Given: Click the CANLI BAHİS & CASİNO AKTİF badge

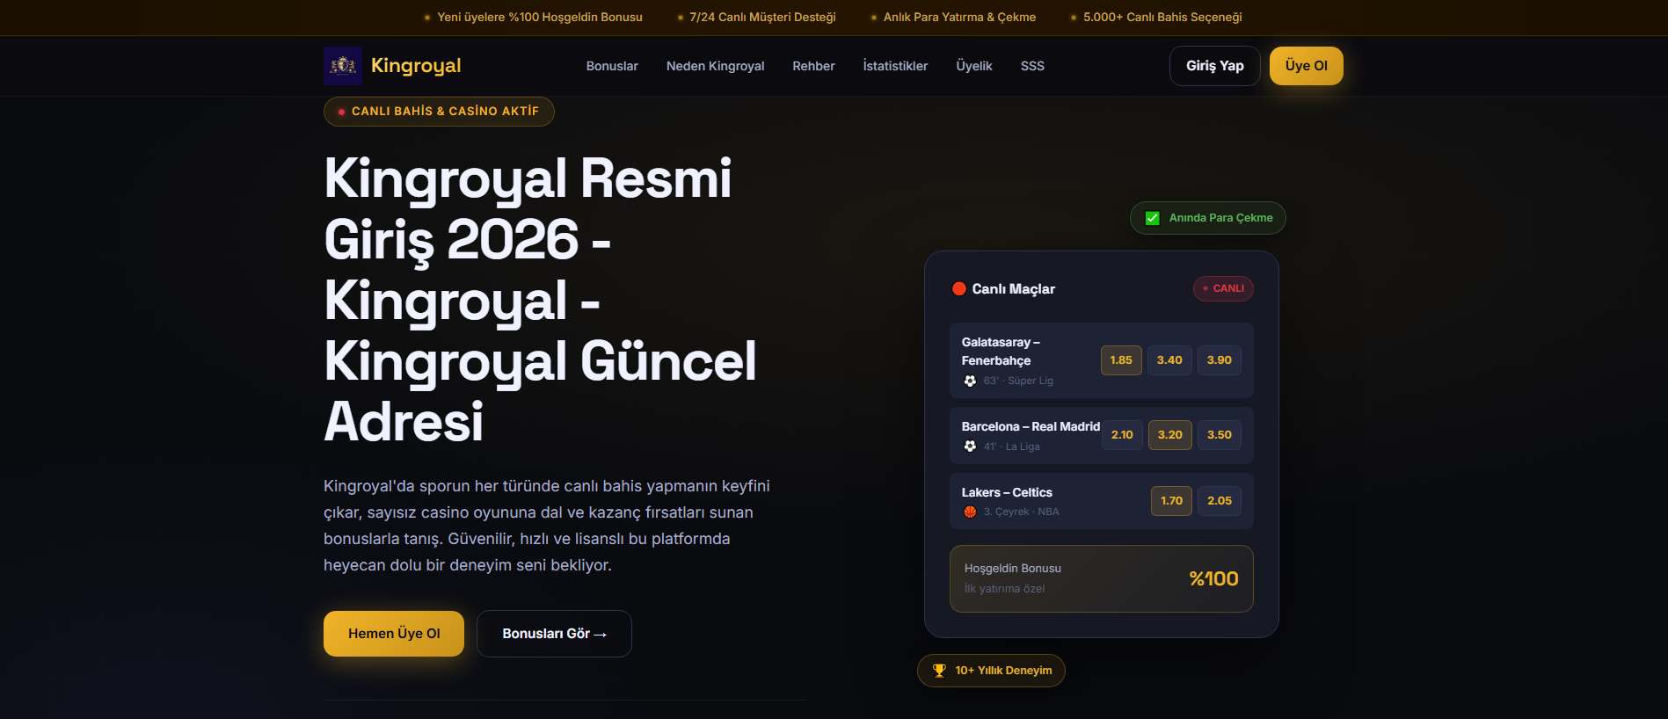Looking at the screenshot, I should [439, 112].
